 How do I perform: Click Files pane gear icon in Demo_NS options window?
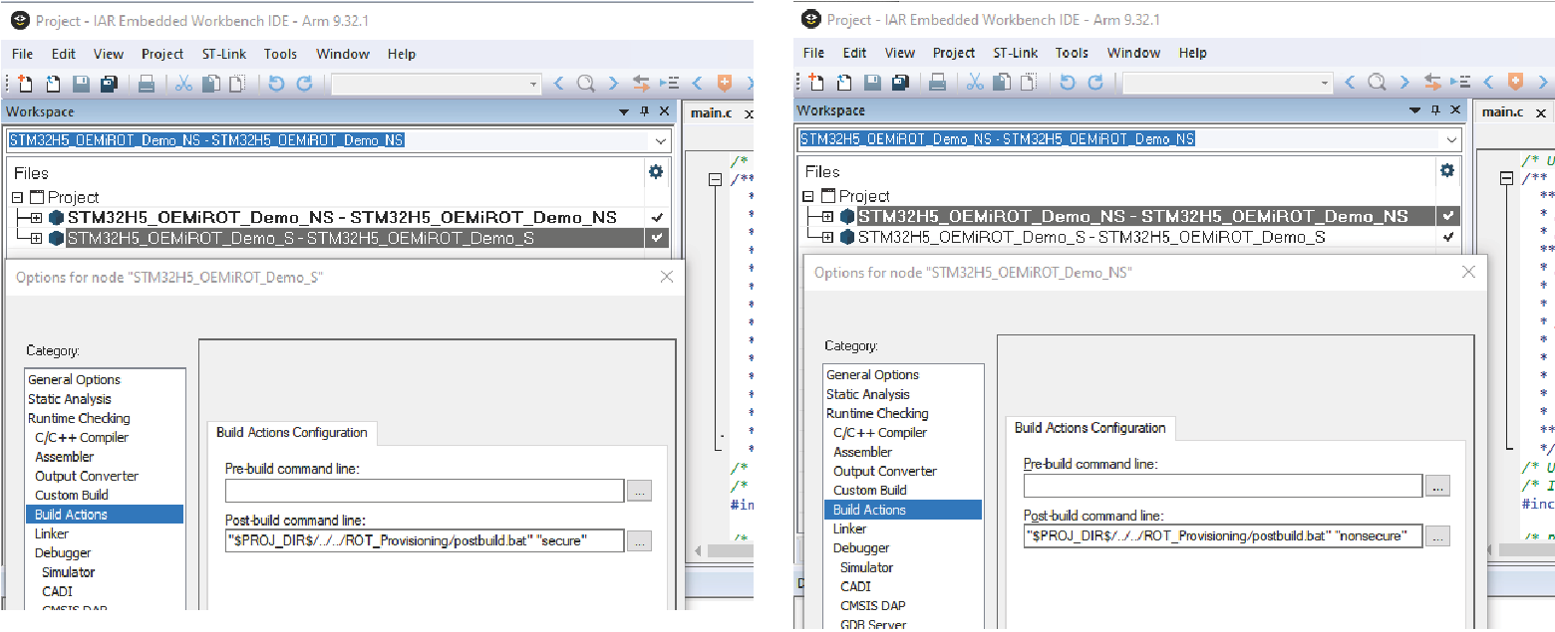click(1446, 171)
